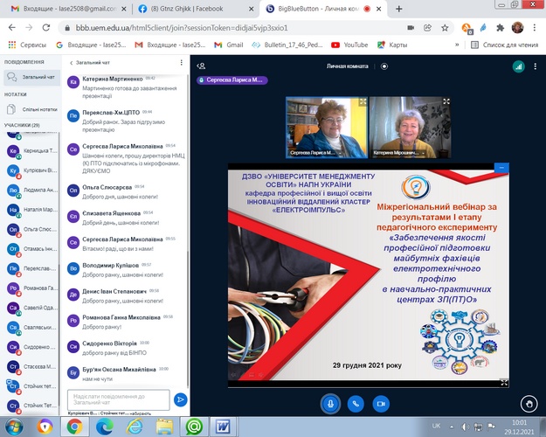
Task: Toggle the share webcam button
Action: pyautogui.click(x=381, y=404)
